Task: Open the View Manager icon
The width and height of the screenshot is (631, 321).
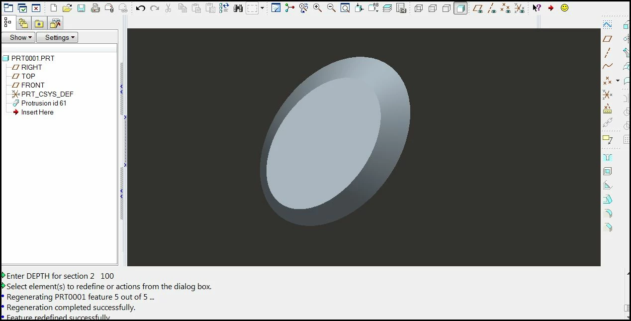Action: 401,8
